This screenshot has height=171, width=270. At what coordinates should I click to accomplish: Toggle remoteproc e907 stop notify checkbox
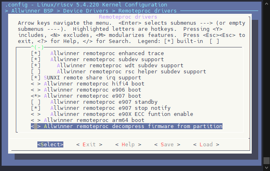(x=36, y=108)
